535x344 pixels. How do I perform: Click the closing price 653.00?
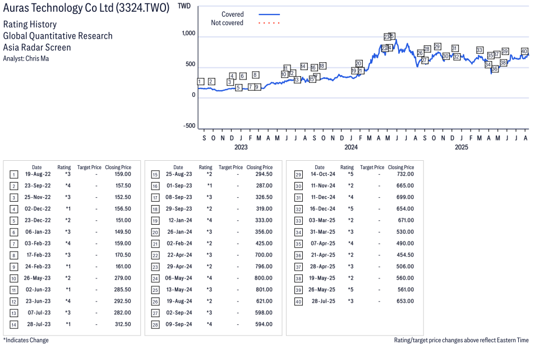coord(405,301)
